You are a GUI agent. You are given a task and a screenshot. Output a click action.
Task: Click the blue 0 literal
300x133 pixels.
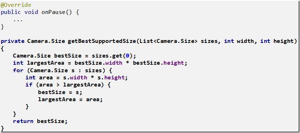tap(128, 56)
